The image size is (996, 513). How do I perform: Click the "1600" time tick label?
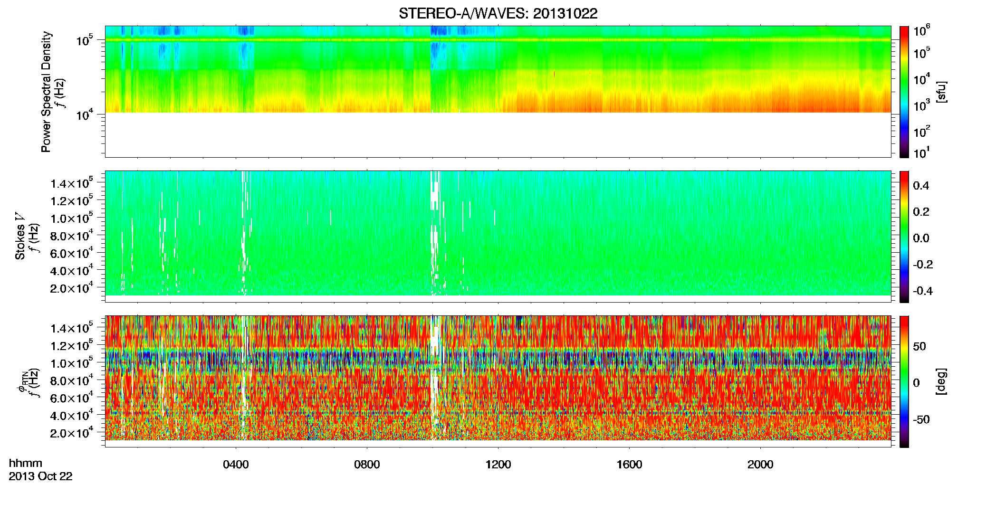pos(629,465)
